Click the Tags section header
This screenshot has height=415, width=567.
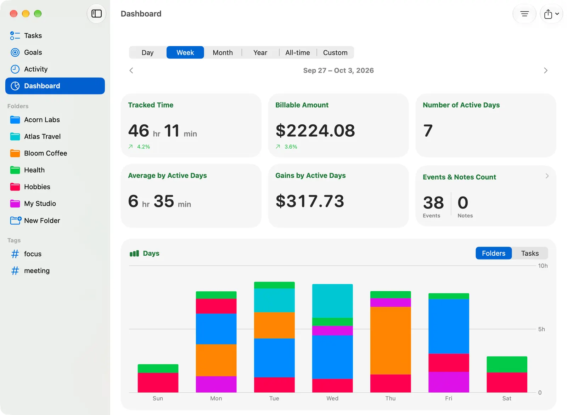coord(14,240)
